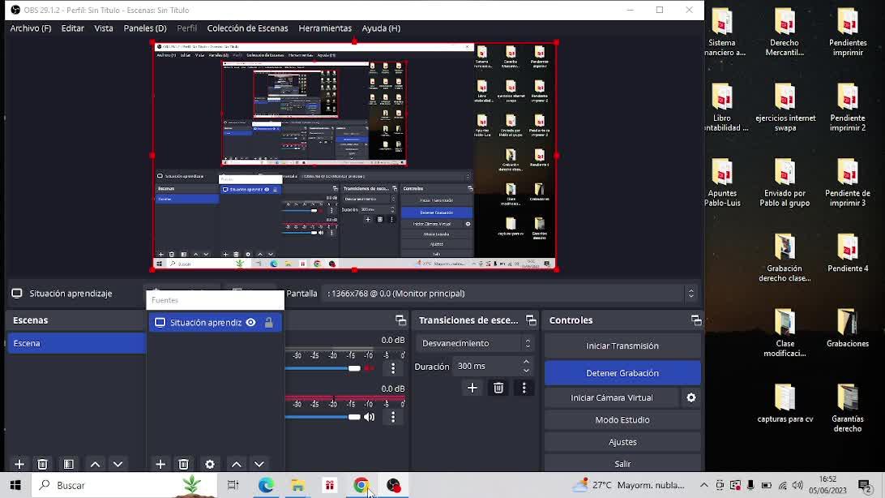This screenshot has width=885, height=498.
Task: Open upper audio channel options menu
Action: click(x=393, y=368)
